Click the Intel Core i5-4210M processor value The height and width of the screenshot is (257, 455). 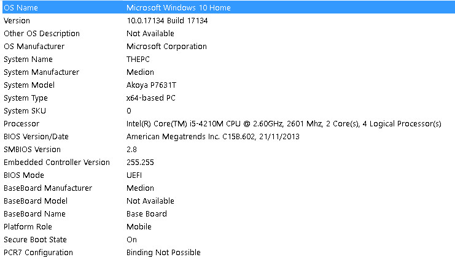coord(284,124)
